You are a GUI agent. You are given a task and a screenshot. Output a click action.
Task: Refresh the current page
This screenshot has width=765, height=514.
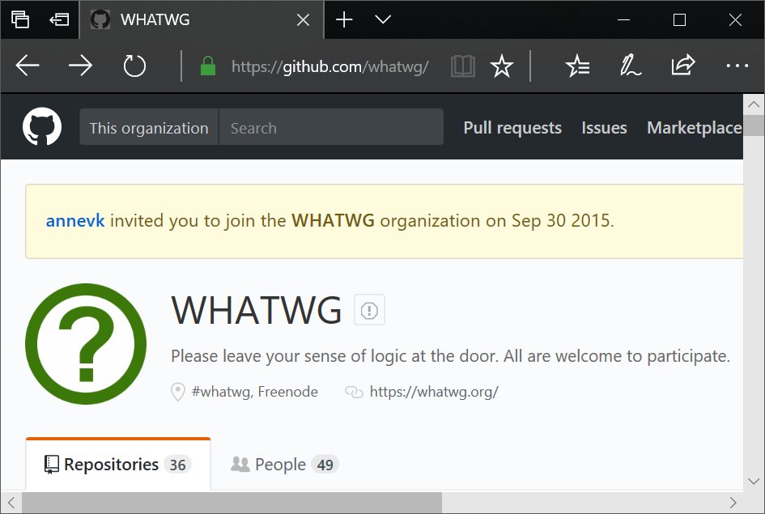point(134,66)
